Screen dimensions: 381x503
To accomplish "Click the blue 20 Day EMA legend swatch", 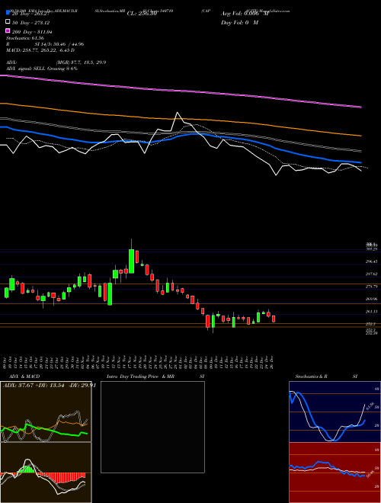I will click(8, 13).
